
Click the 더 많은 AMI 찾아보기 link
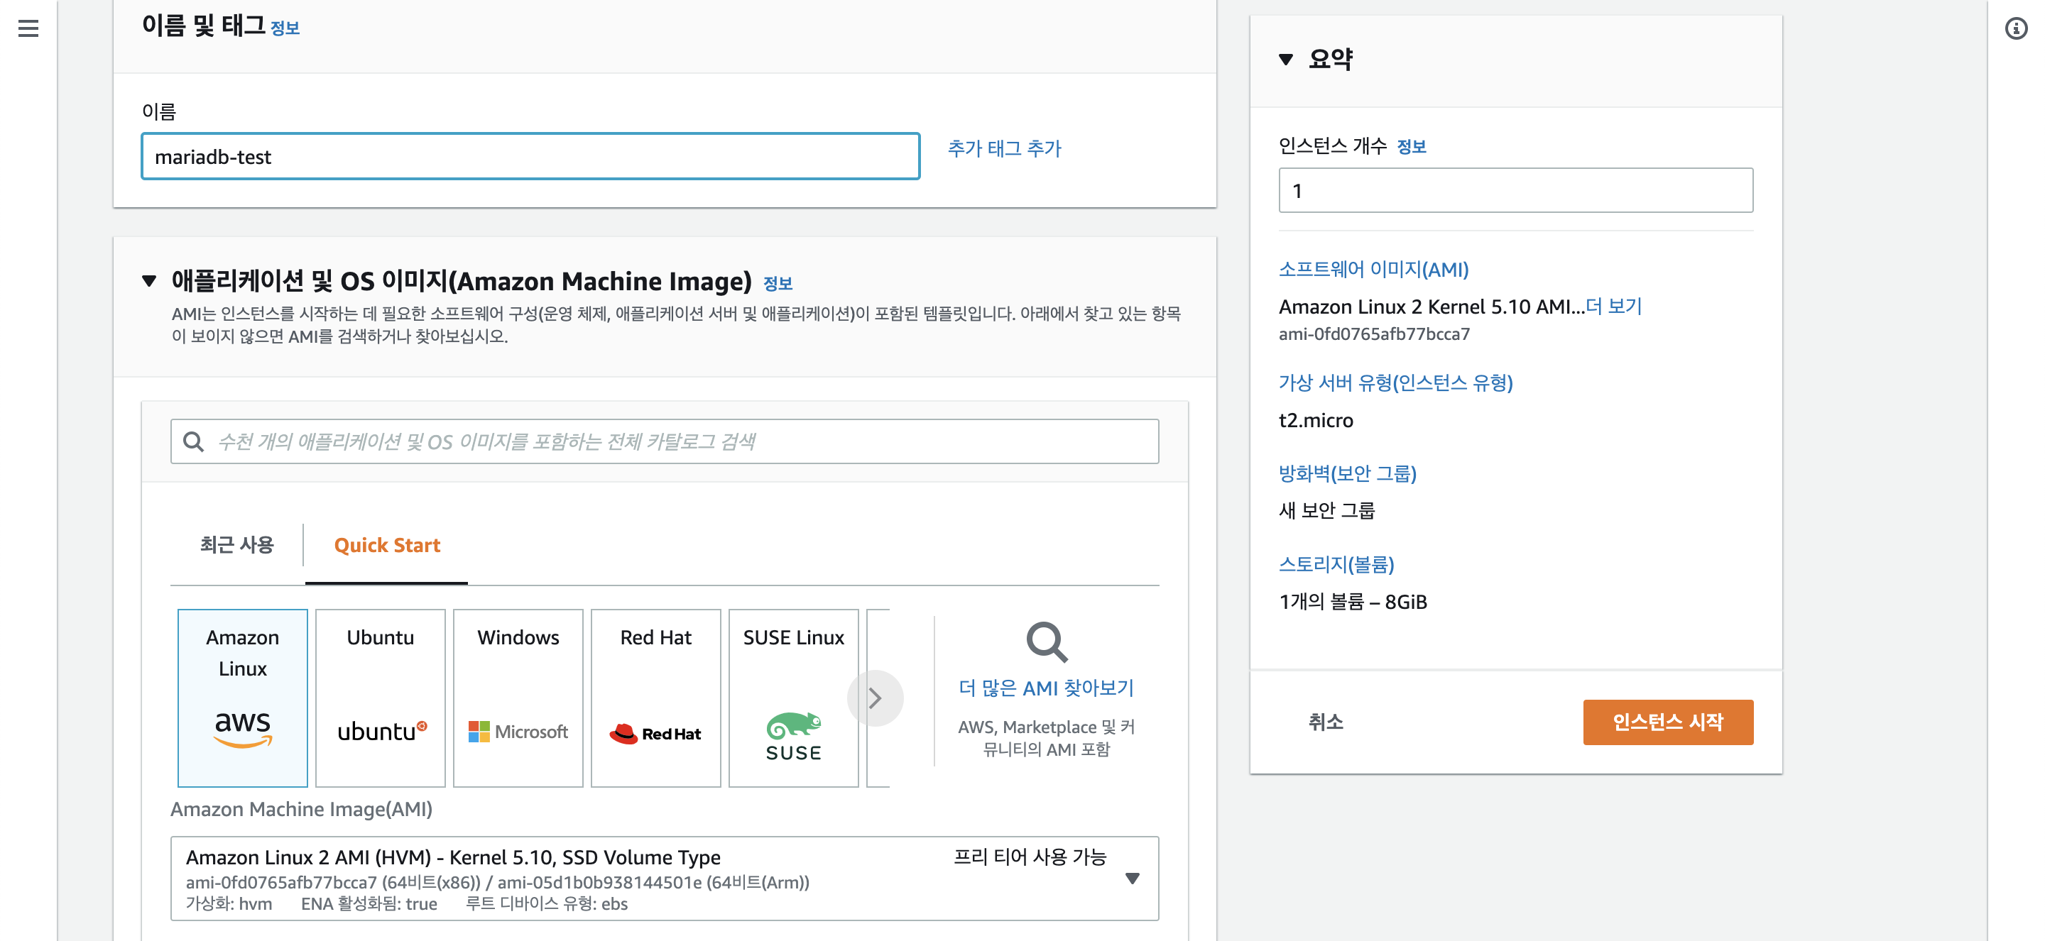coord(1047,688)
